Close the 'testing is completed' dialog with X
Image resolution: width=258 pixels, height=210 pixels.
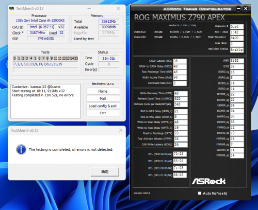[121, 130]
